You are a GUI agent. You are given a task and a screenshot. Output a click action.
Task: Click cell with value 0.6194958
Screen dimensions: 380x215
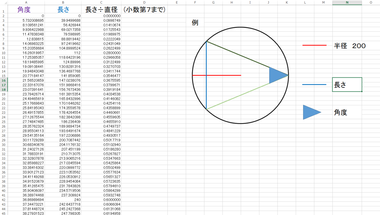click(101, 213)
